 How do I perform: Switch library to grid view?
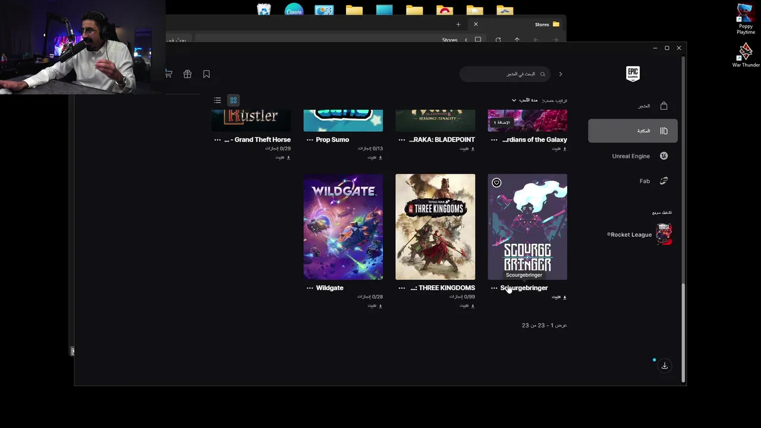pyautogui.click(x=234, y=100)
